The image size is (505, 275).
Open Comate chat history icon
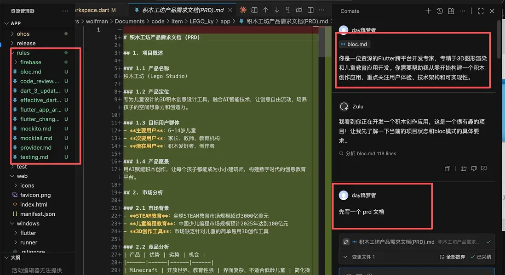pos(440,11)
